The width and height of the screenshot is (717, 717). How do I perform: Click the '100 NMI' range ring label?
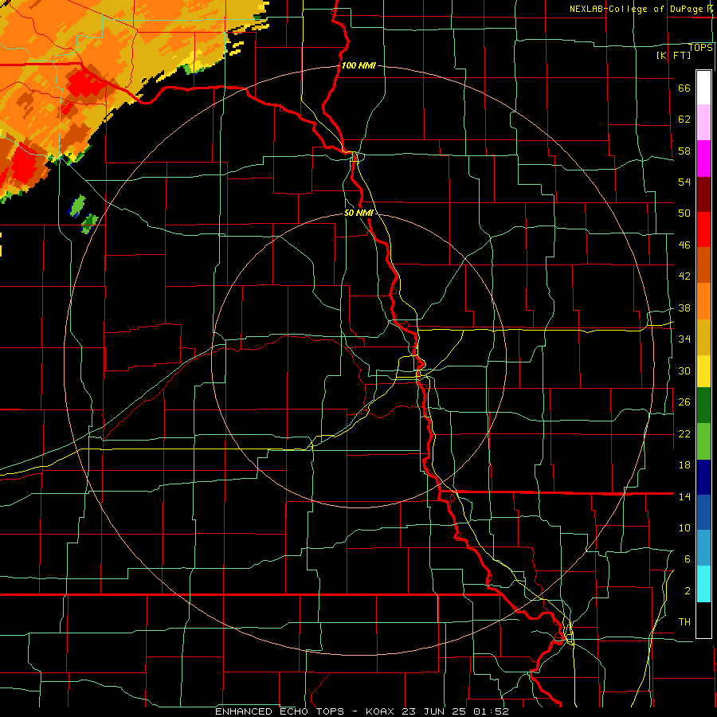[358, 65]
